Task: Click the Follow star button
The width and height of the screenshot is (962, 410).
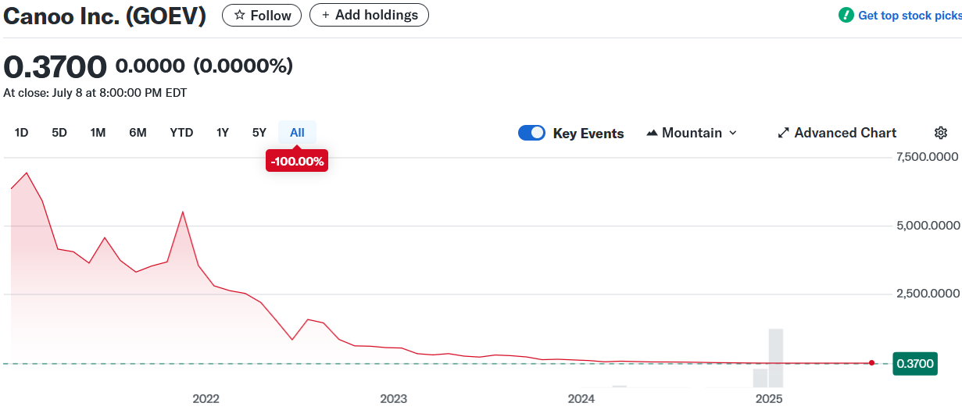Action: [262, 15]
